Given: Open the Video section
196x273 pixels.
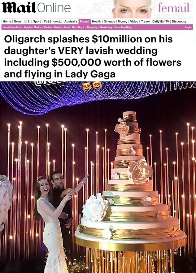Looking at the screenshot, I should point(134,21).
